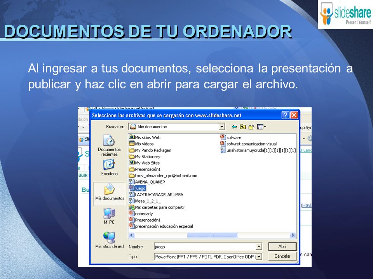Select the unahistoriamuycruda file
The width and height of the screenshot is (373, 279).
[x=258, y=150]
